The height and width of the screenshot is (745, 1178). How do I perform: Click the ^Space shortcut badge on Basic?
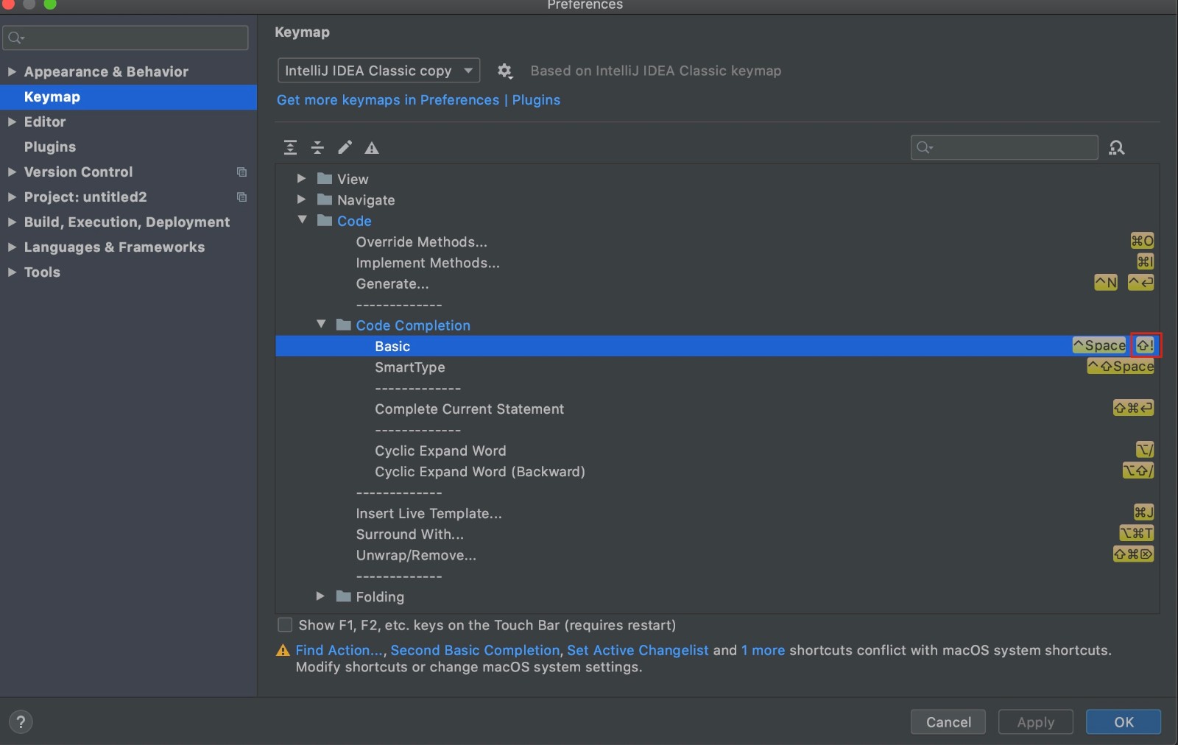point(1100,345)
